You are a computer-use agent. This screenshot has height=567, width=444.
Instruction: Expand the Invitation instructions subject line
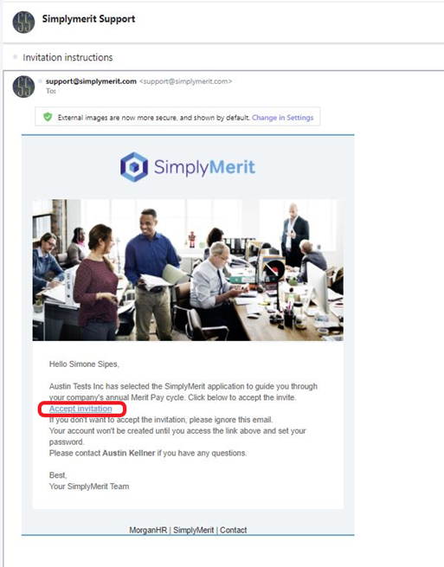click(68, 57)
